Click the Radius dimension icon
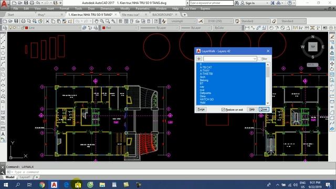 coord(271,28)
